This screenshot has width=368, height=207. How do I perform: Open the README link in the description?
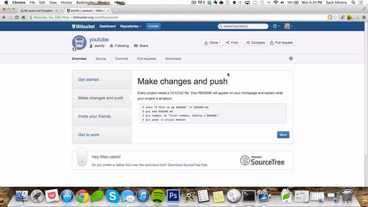click(x=177, y=93)
